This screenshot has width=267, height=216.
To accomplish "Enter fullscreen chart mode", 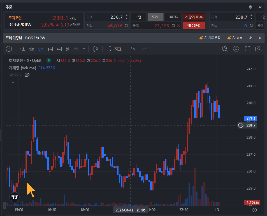I will tap(248, 49).
